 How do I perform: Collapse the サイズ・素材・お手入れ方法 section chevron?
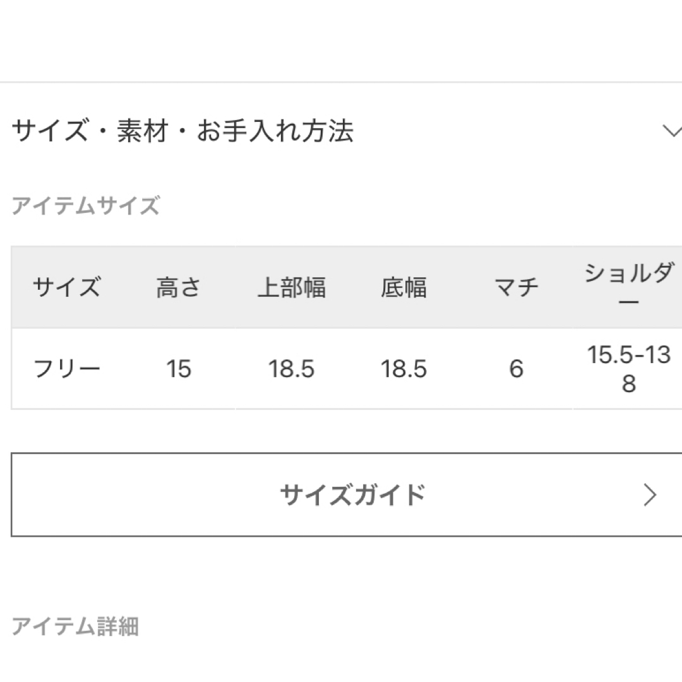coord(671,131)
